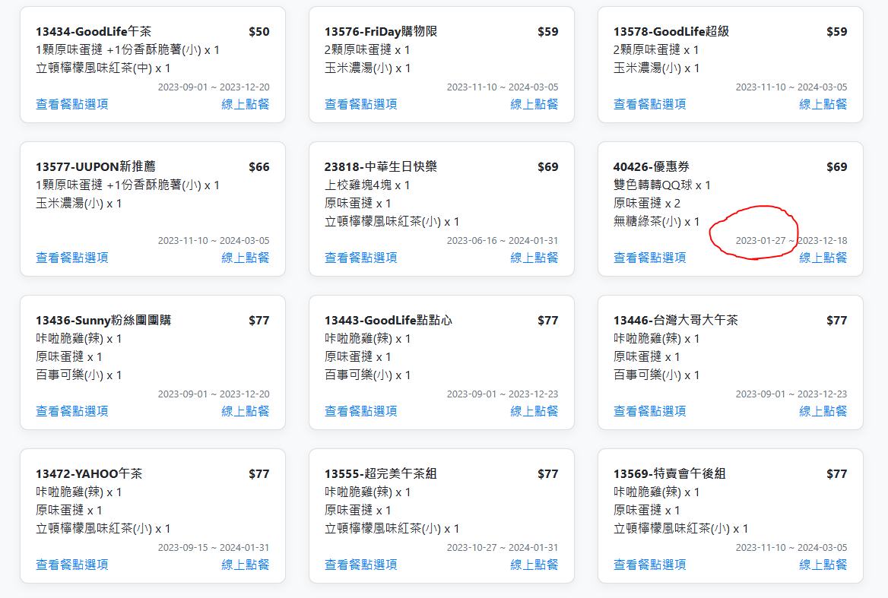Select the 13555-超完美午茶組 card heading
Viewport: 888px width, 598px height.
[x=380, y=474]
